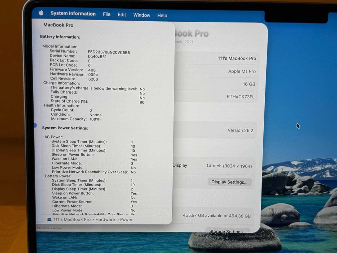
Task: Click the System Power Settings heading
Action: coord(65,128)
